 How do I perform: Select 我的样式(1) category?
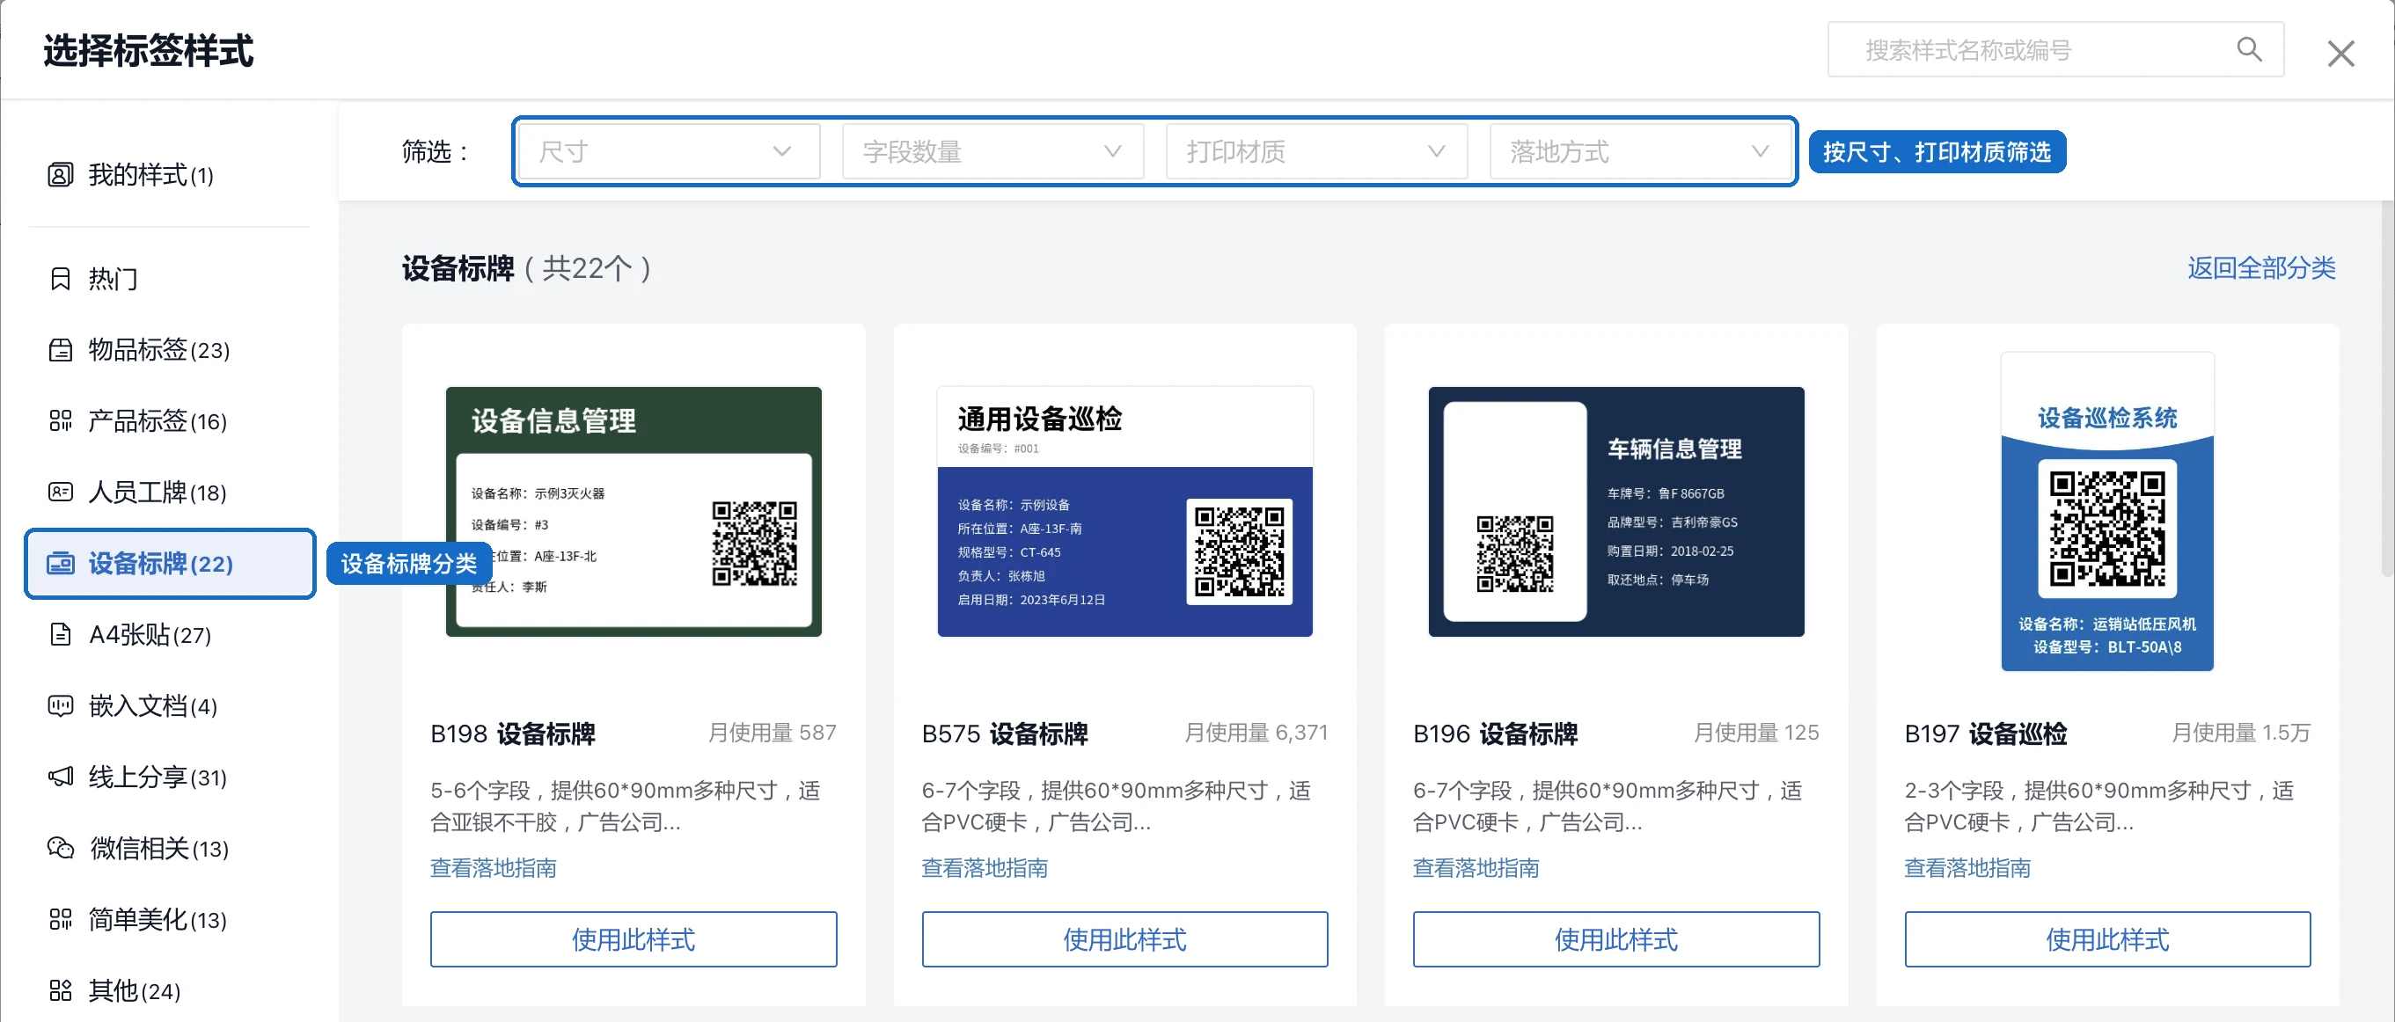[170, 175]
